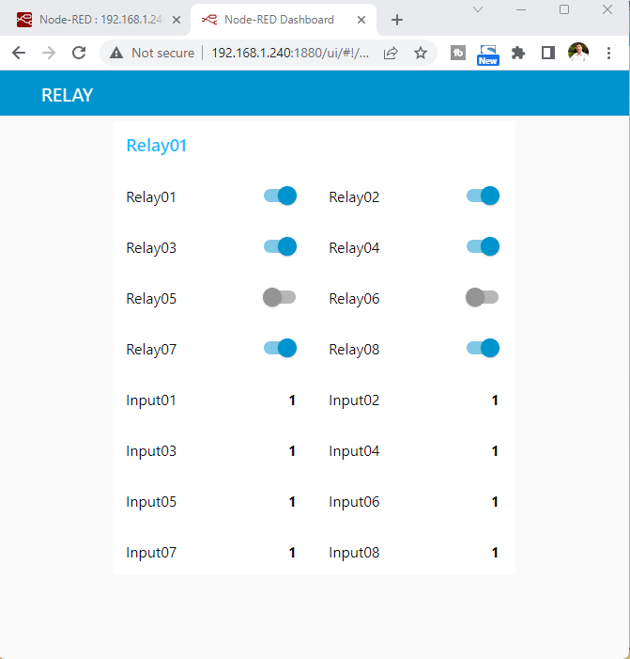Turn on the Relay06 switch

pos(483,298)
